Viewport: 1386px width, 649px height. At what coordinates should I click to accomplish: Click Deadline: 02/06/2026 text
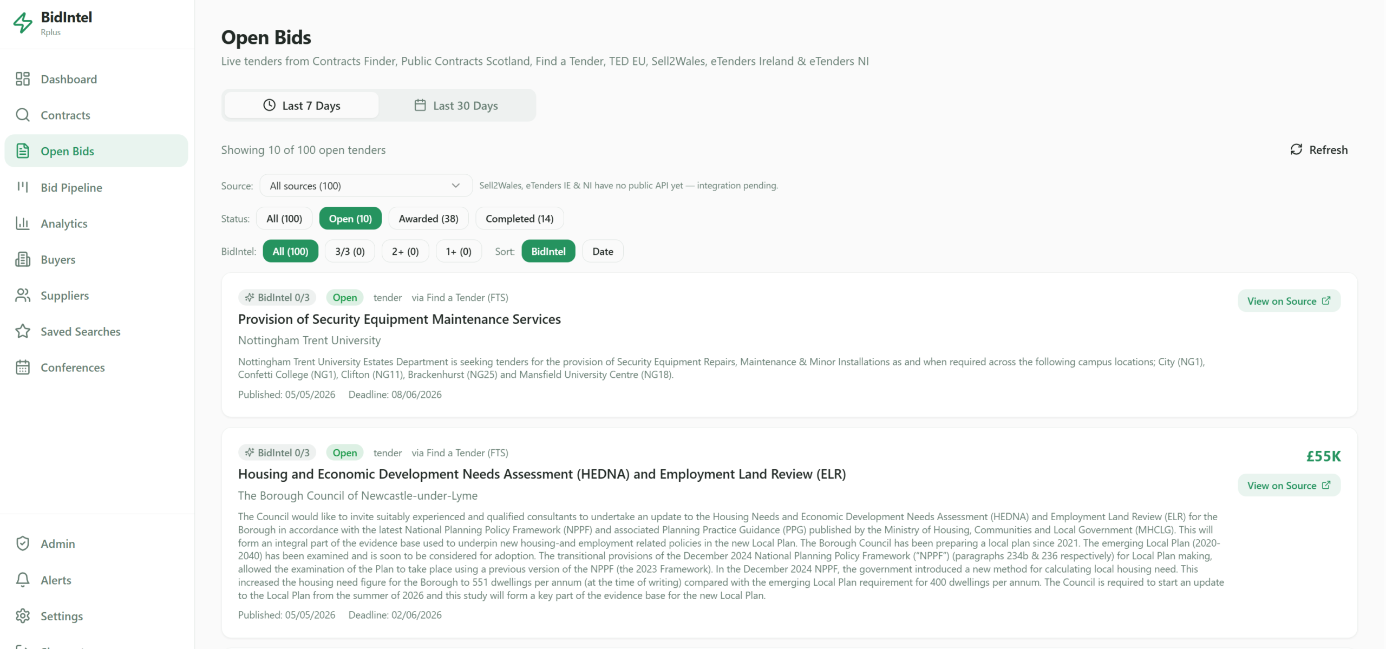(x=395, y=615)
